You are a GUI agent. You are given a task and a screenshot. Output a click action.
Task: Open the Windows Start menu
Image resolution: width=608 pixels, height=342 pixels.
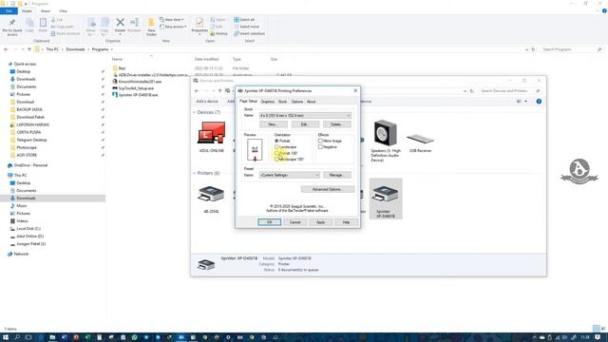point(6,337)
